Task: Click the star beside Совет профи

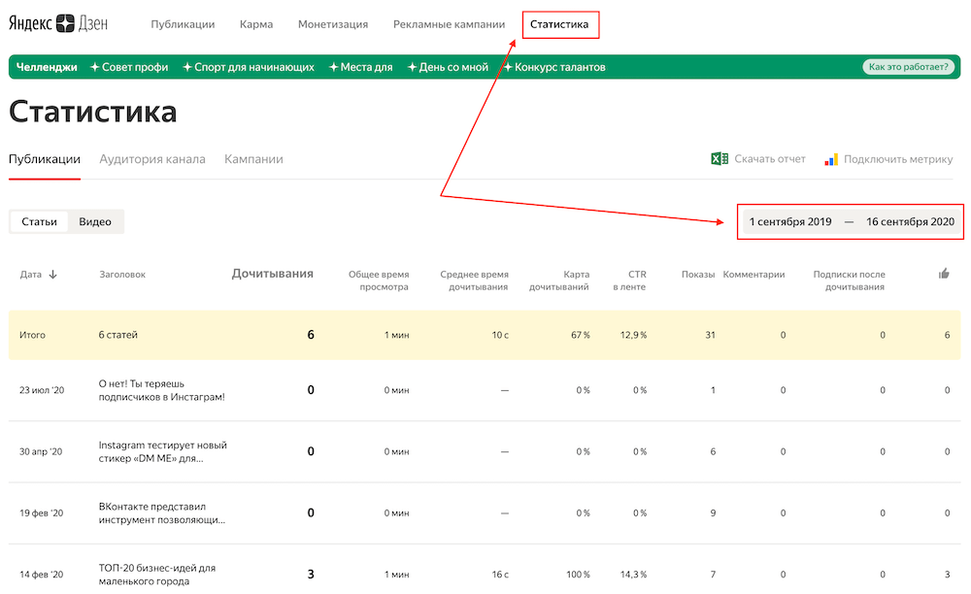Action: point(95,67)
